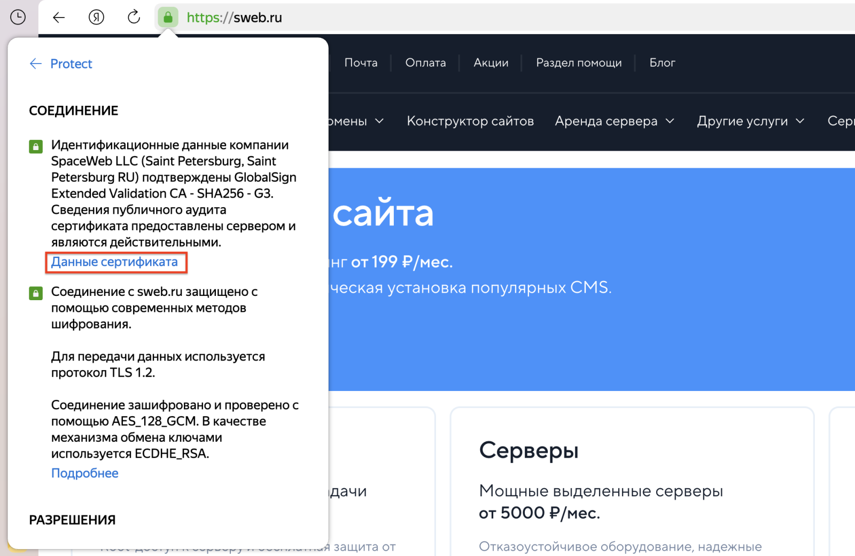Image resolution: width=855 pixels, height=556 pixels.
Task: Reload the page with refresh icon
Action: click(134, 17)
